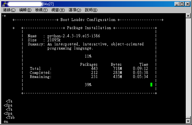This screenshot has width=192, height=125.
Task: Click the Package Installation title text
Action: click(89, 28)
